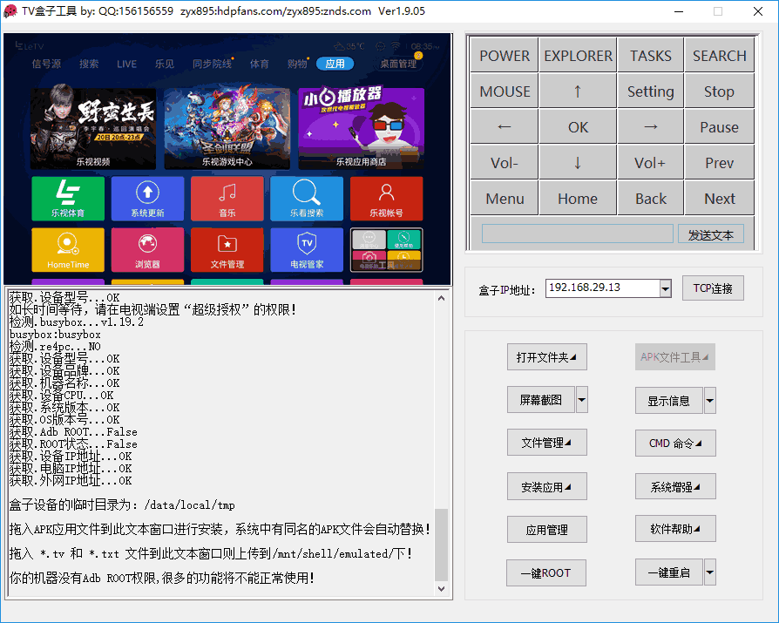Click the 发送文本 button
779x623 pixels.
pyautogui.click(x=711, y=234)
